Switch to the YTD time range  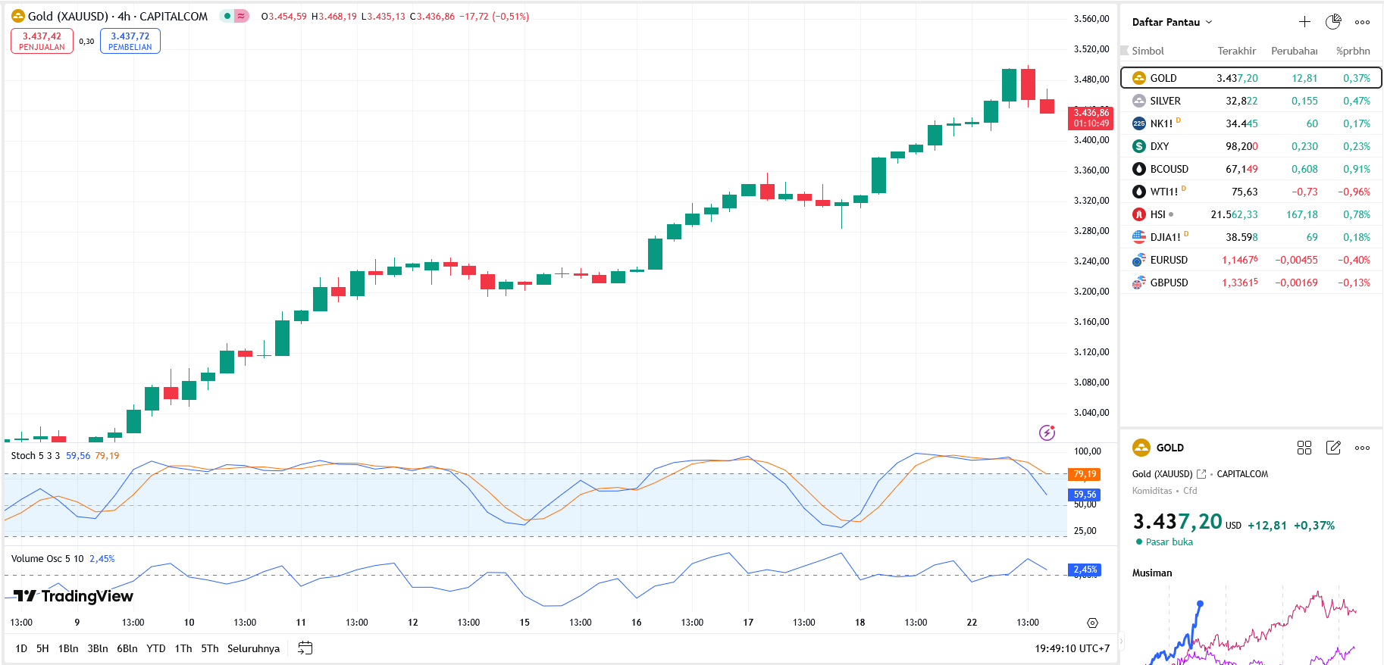(x=155, y=648)
